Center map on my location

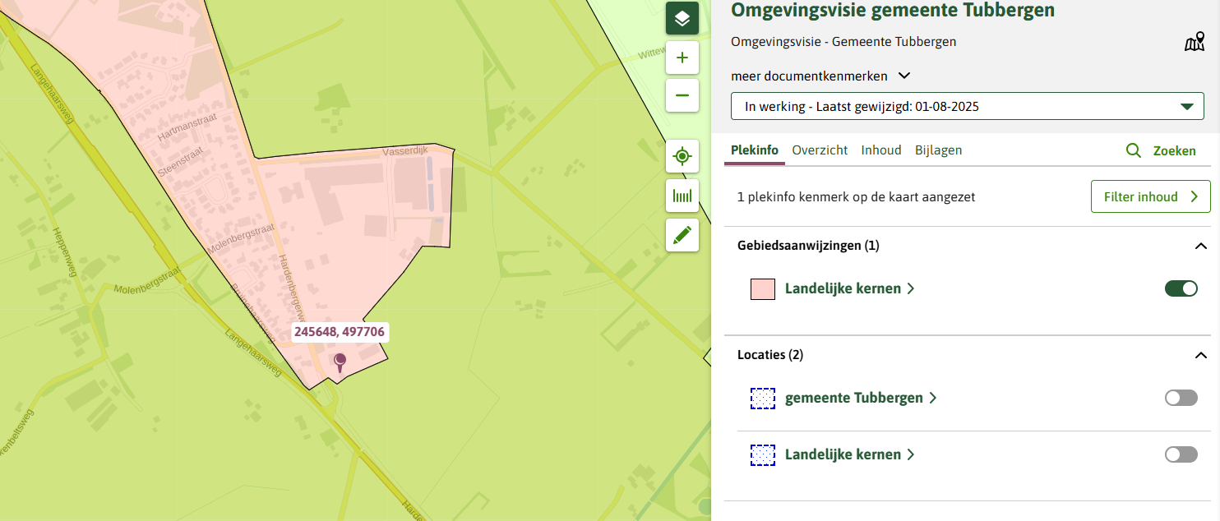click(x=682, y=156)
